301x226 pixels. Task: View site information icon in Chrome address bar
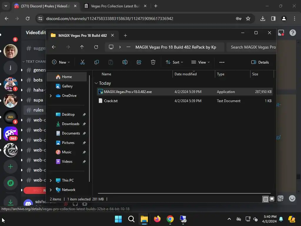click(x=40, y=19)
